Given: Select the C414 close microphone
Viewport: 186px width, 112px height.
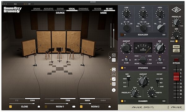Looking at the screenshot, I should coord(32,101).
